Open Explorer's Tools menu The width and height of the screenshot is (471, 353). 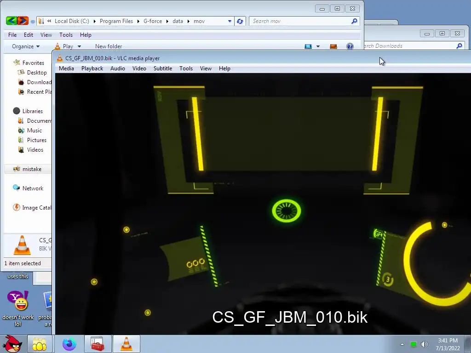pyautogui.click(x=66, y=35)
